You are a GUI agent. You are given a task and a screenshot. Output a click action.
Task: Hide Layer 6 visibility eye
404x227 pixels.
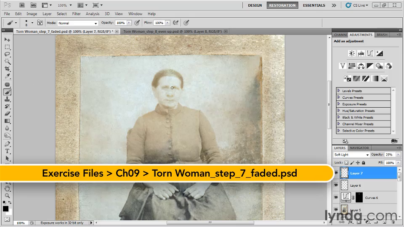[336, 185]
